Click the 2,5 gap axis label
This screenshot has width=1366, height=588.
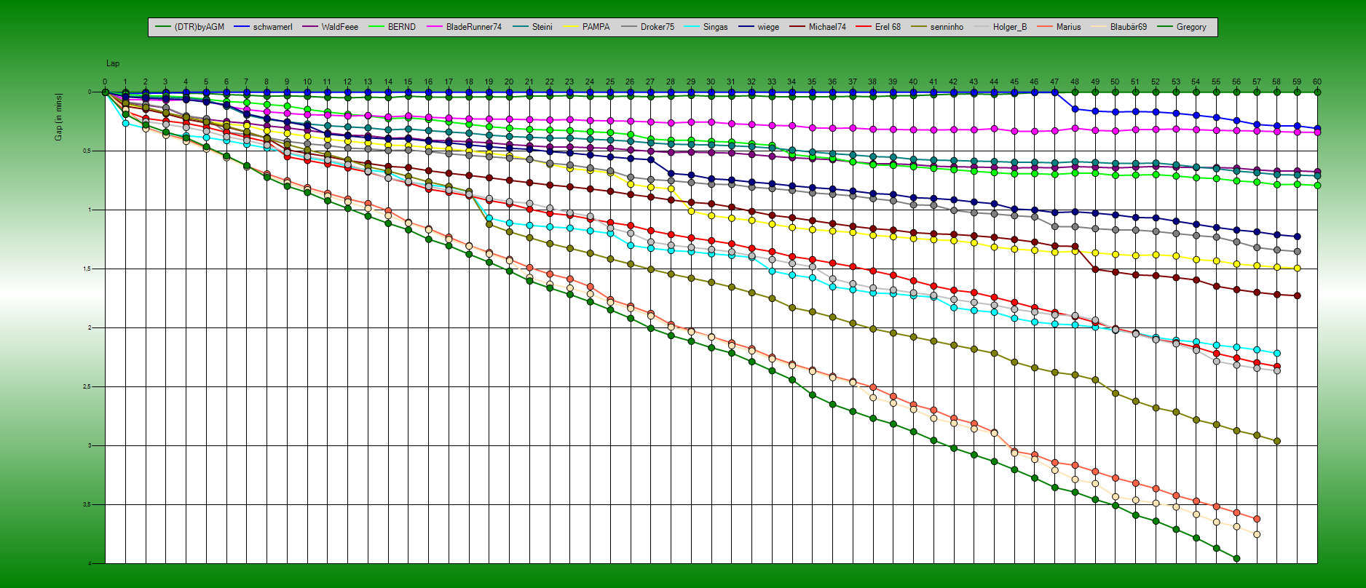pyautogui.click(x=87, y=387)
